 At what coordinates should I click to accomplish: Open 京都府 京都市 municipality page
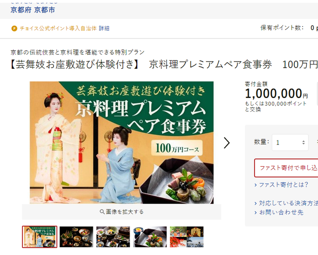click(33, 10)
